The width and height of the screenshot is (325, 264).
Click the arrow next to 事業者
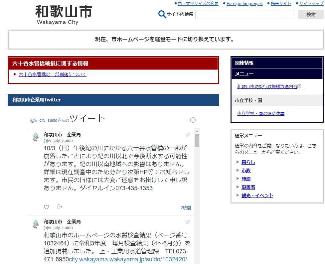point(238,187)
